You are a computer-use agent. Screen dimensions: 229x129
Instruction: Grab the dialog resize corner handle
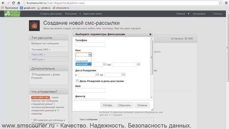[x=152, y=109]
